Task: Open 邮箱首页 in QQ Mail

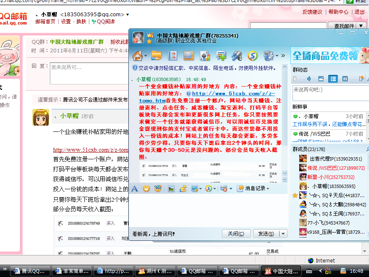Action: 45,22
